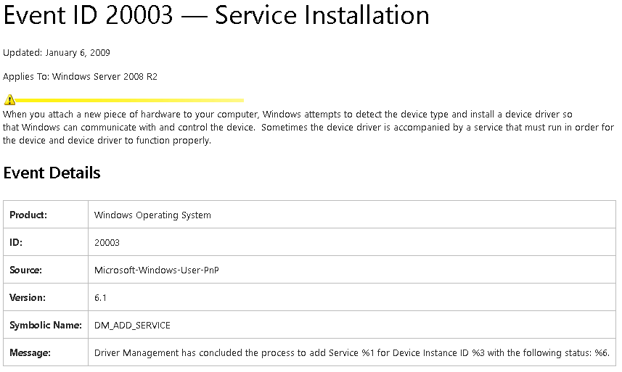Screen dimensions: 622x372
Task: Click the Symbolic Name label cell
Action: [x=46, y=325]
